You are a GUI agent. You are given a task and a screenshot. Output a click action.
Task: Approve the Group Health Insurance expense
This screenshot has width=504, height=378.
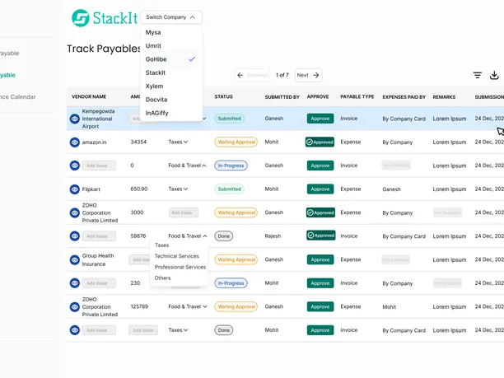click(x=320, y=259)
